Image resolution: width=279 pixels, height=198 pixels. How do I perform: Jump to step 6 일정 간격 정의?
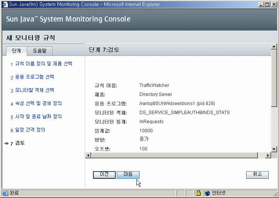click(30, 130)
